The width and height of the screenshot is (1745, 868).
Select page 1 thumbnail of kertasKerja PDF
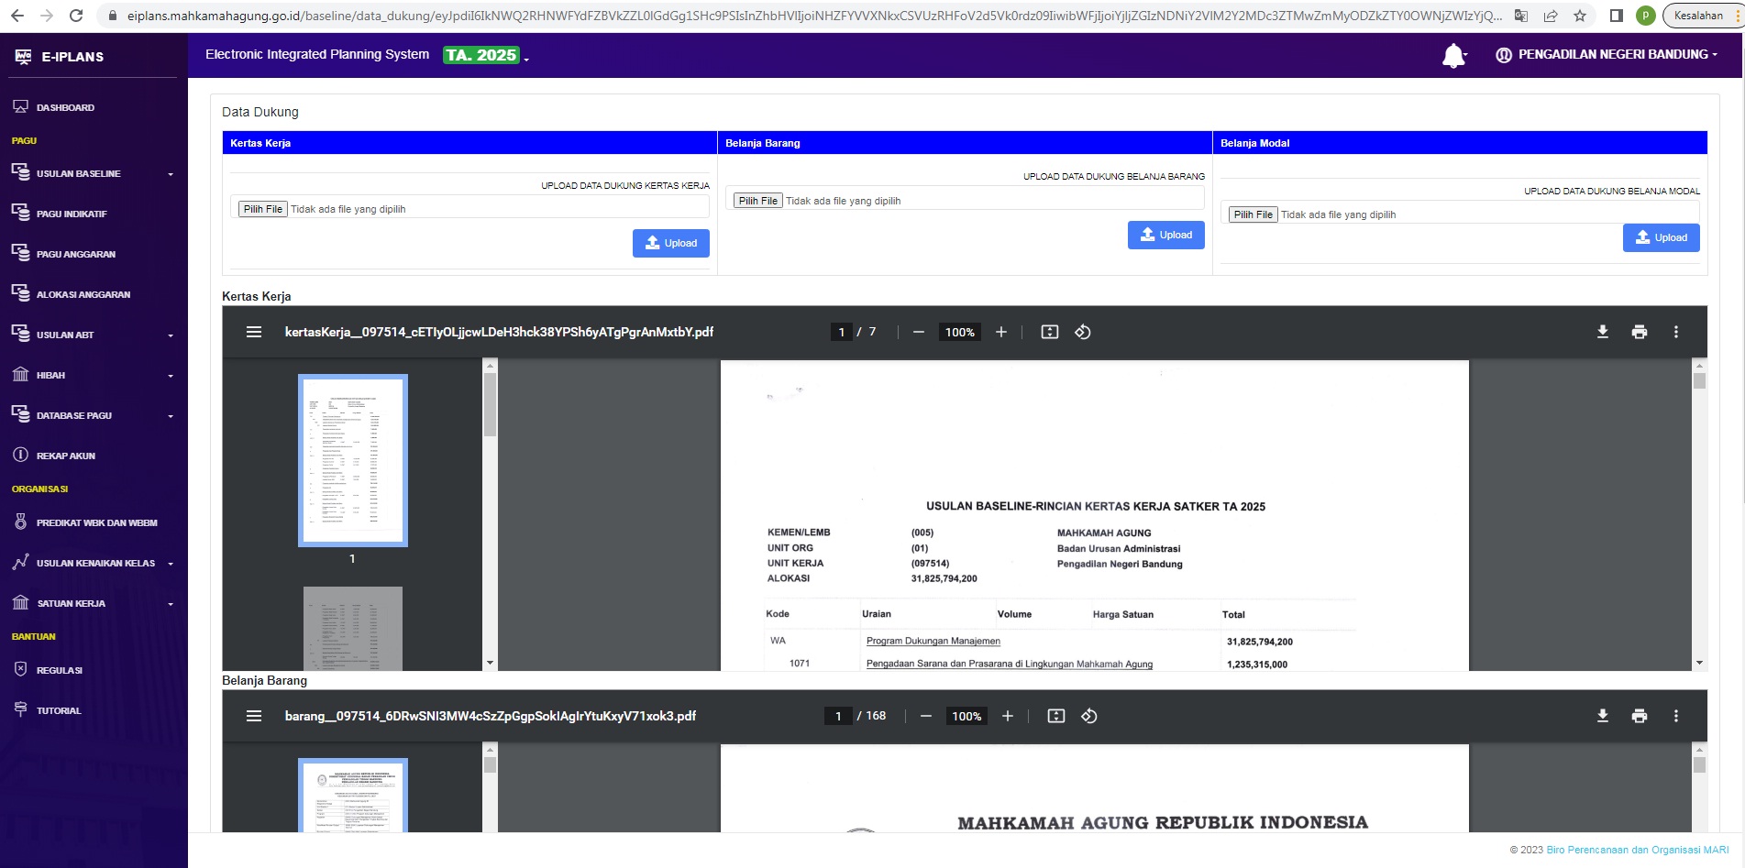(x=352, y=460)
